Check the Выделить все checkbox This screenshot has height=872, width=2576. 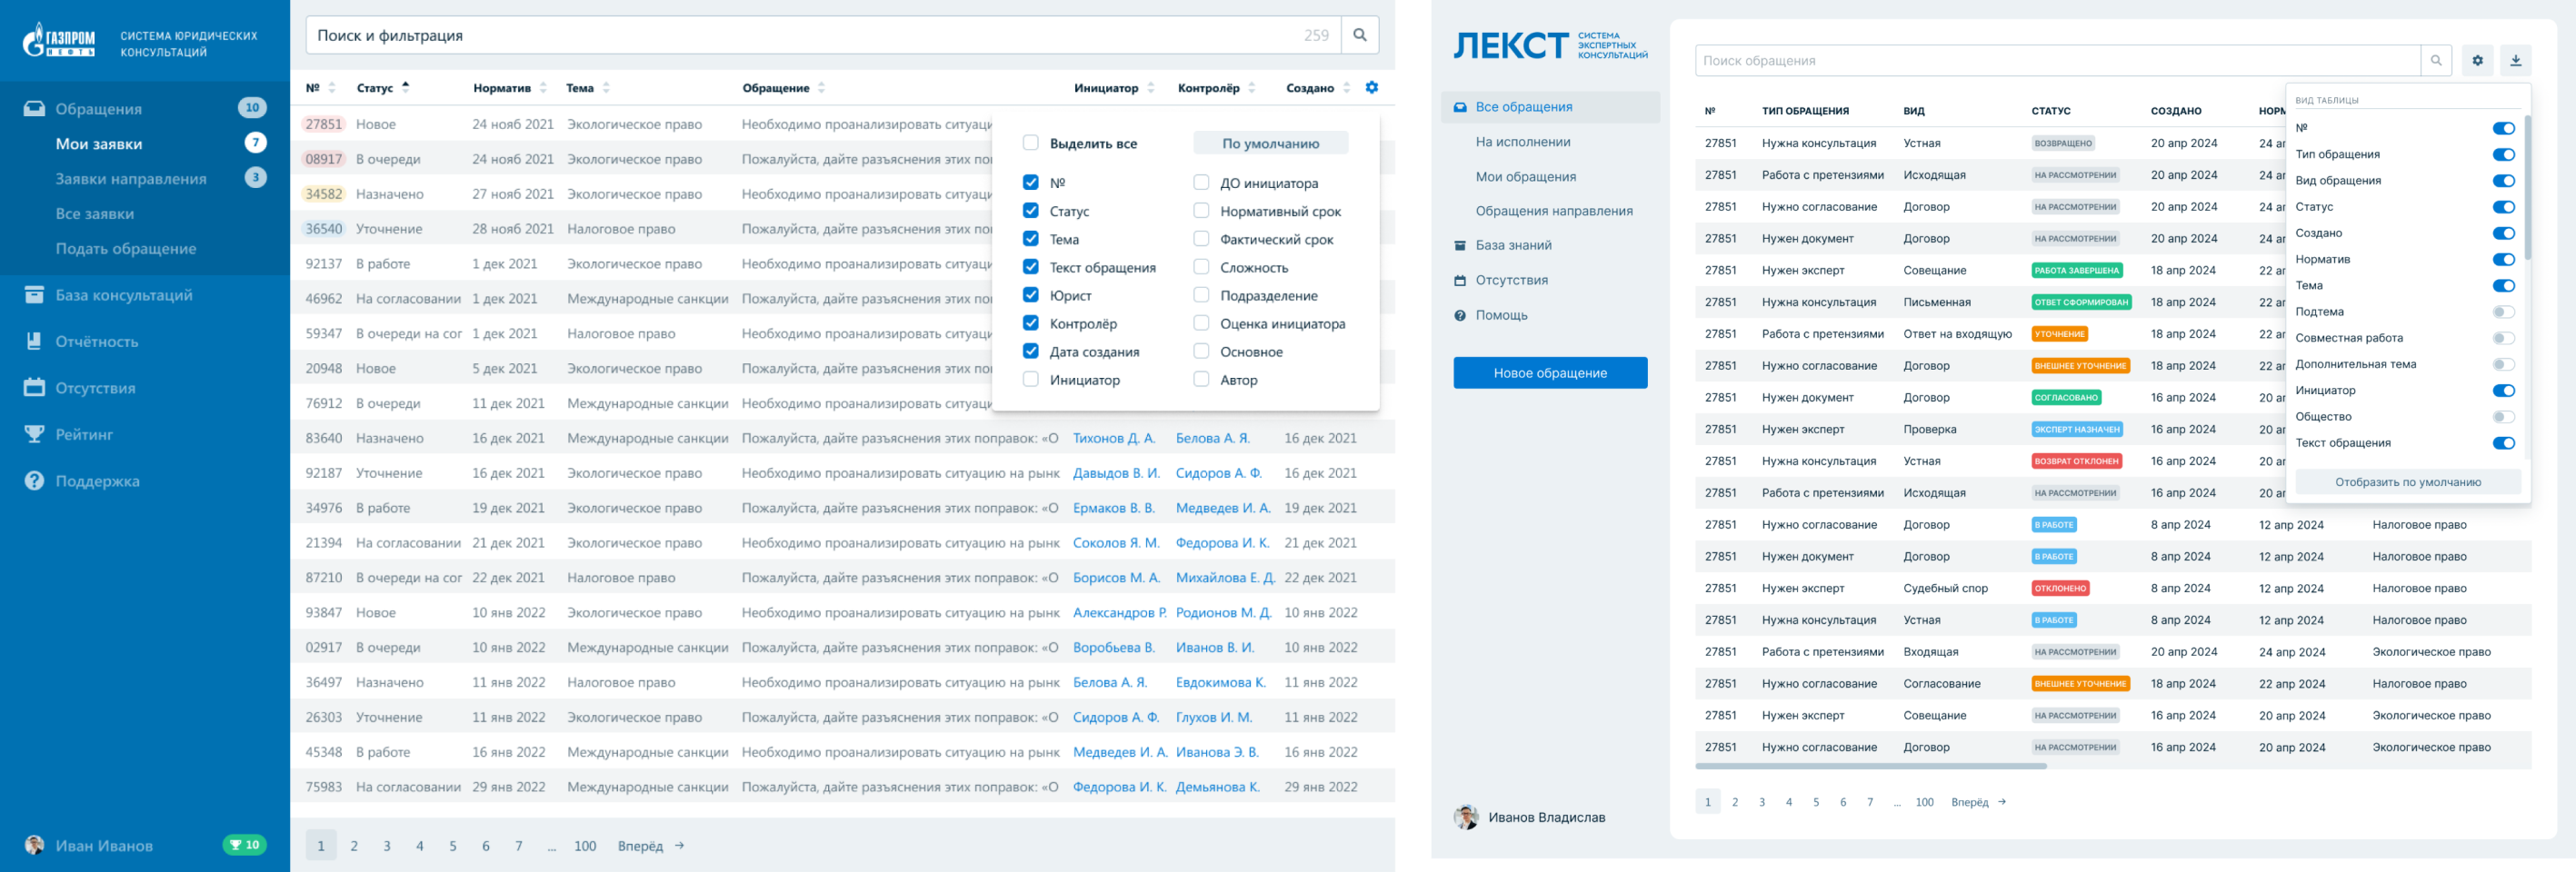pyautogui.click(x=1030, y=143)
